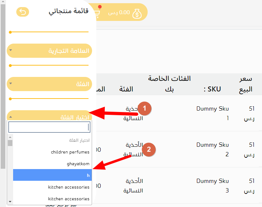Click the back arrow icon button
Image resolution: width=262 pixels, height=207 pixels.
23,12
